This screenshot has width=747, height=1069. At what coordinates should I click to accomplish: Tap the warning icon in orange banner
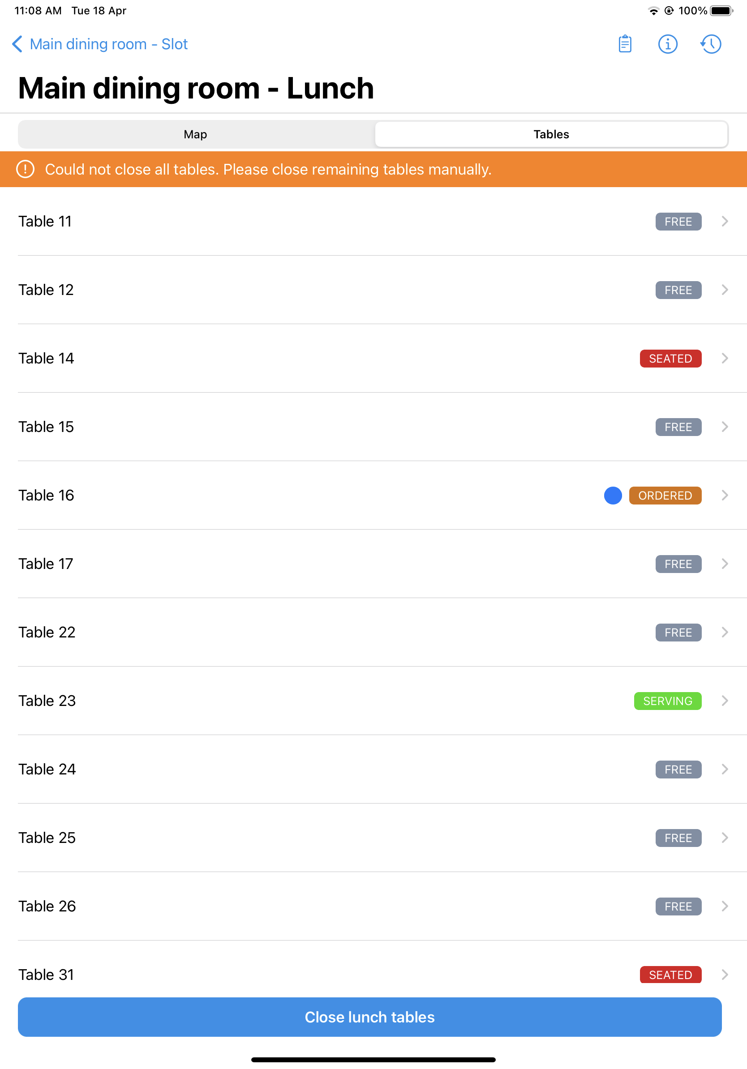pyautogui.click(x=25, y=169)
